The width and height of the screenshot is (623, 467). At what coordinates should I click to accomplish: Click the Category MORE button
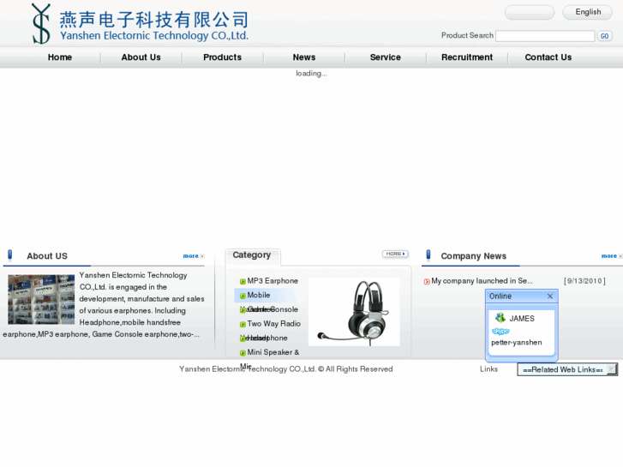395,254
